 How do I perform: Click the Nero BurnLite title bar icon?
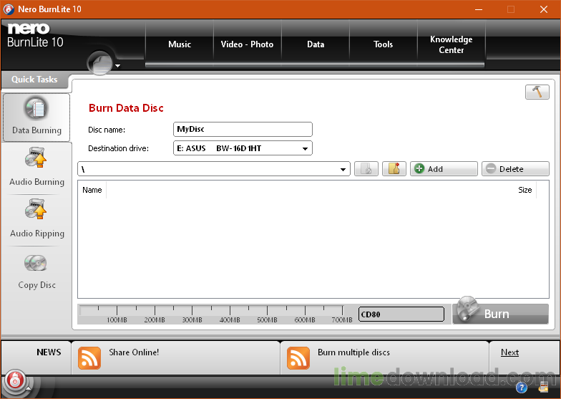[9, 9]
